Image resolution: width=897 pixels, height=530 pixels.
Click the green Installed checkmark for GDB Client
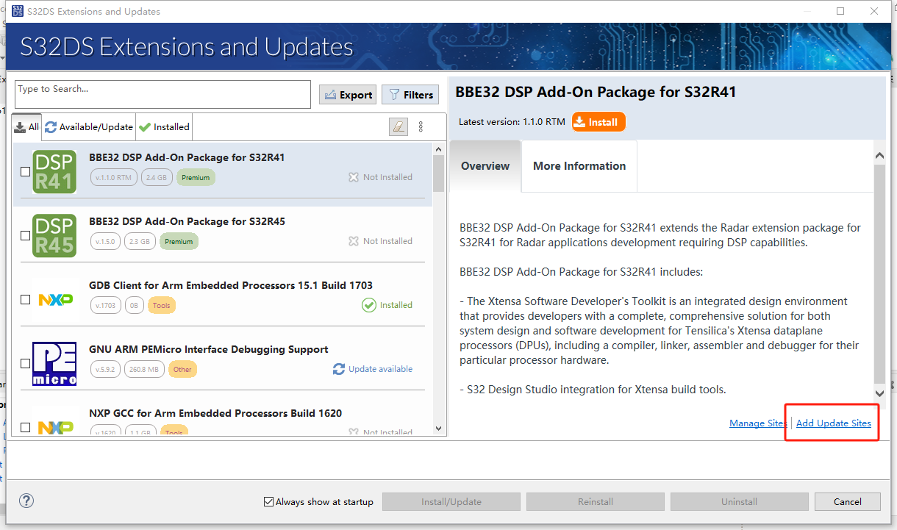[369, 305]
